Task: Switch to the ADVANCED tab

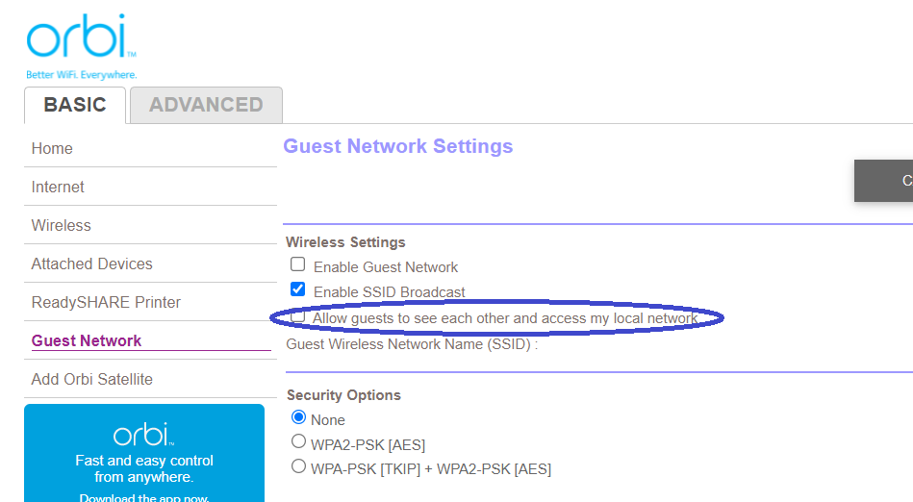Action: (x=206, y=105)
